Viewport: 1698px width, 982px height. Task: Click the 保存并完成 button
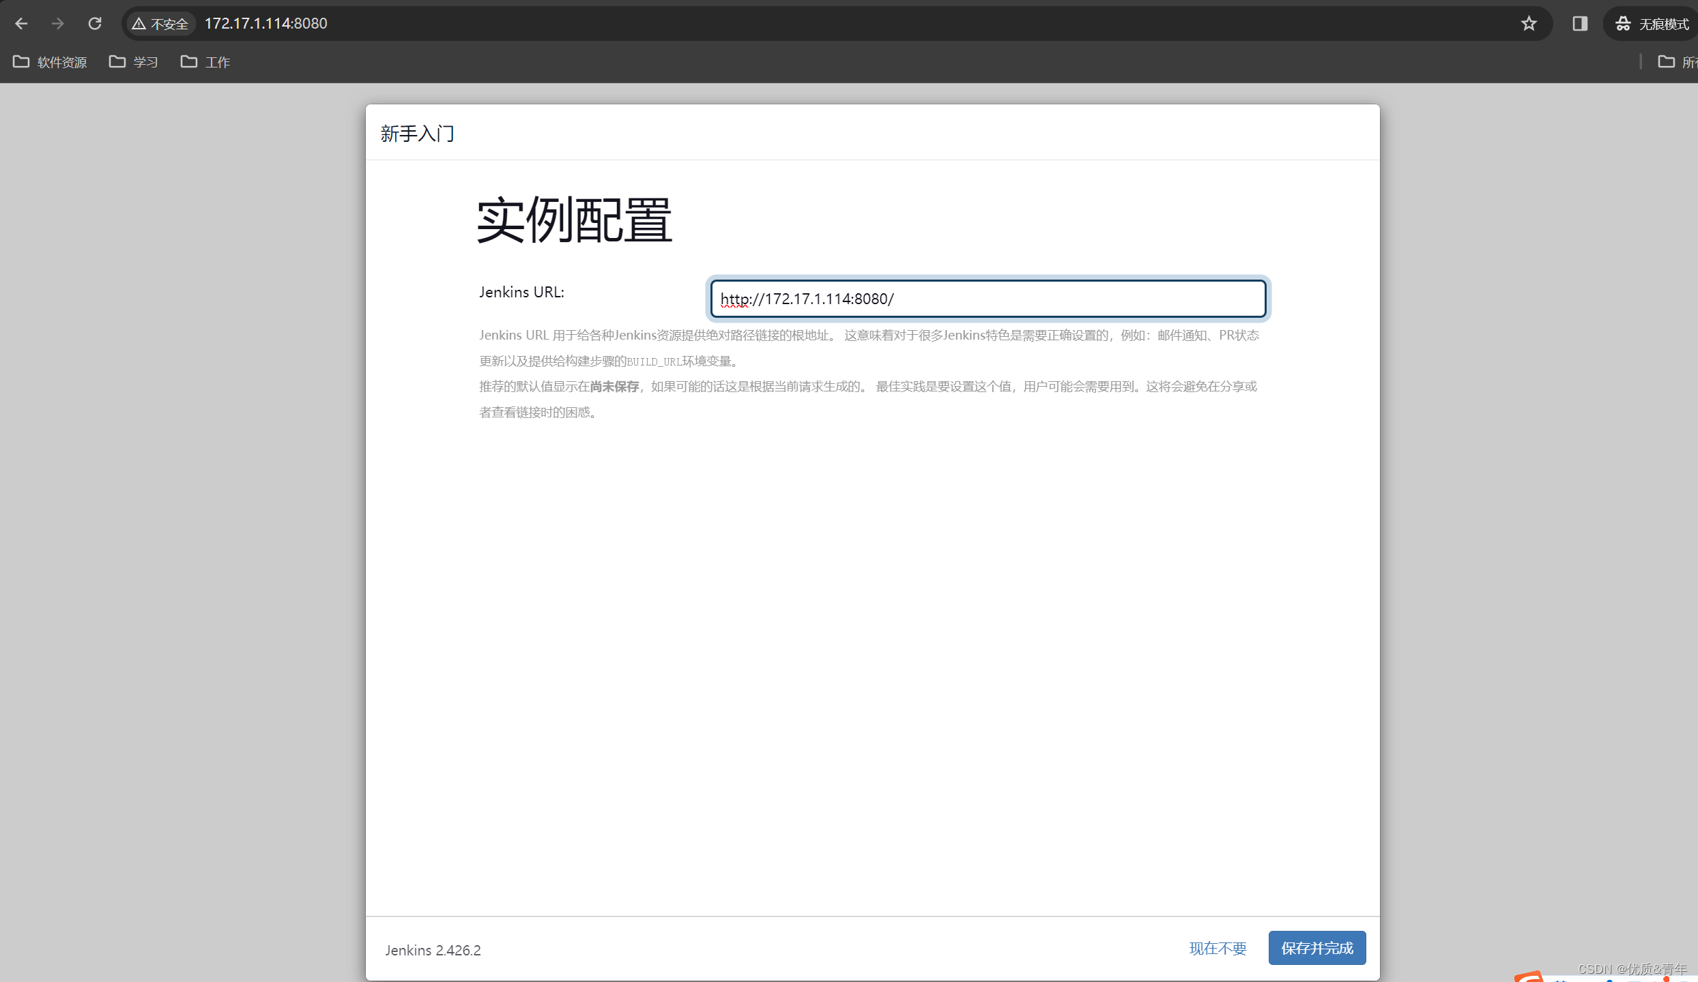point(1317,948)
